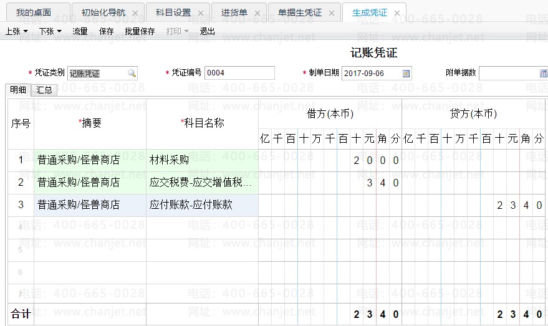
Task: Click 退出 to exit the voucher
Action: click(x=207, y=31)
